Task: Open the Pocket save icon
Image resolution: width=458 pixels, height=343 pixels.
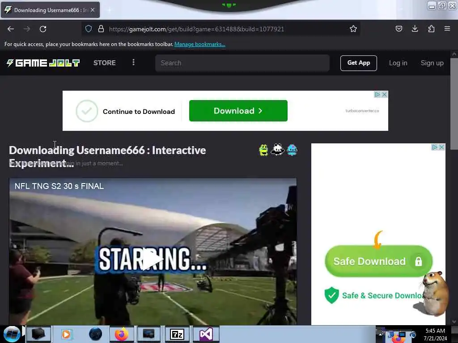Action: tap(399, 29)
